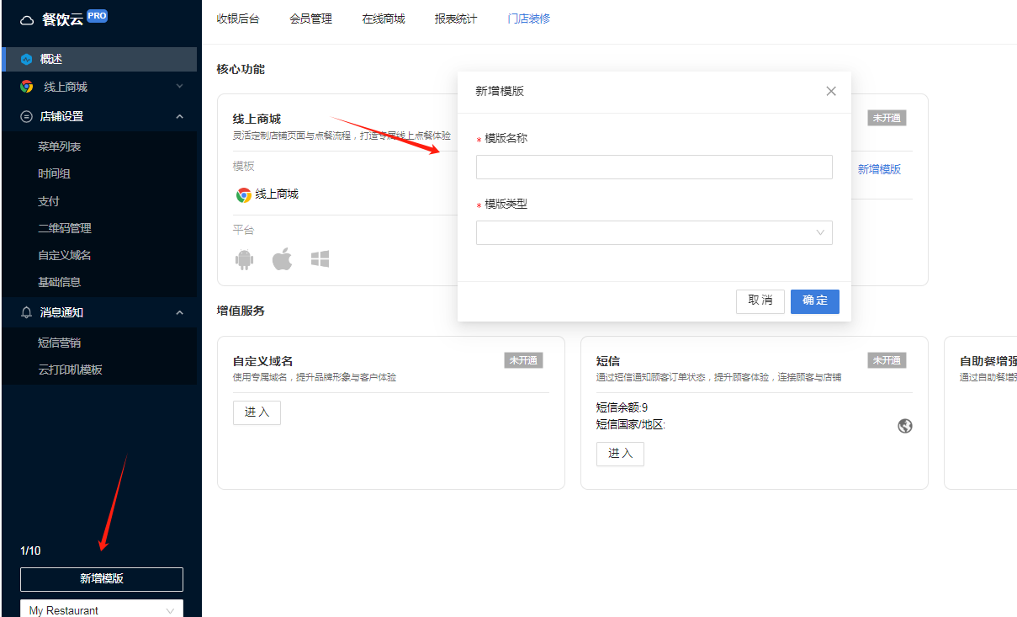Screen dimensions: 1017x617
Task: Select the 门店装修 tab
Action: [x=529, y=19]
